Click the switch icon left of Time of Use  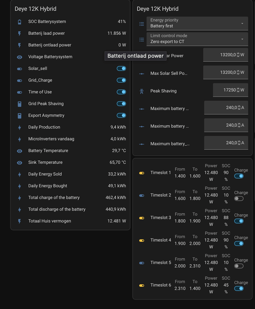pos(19,92)
